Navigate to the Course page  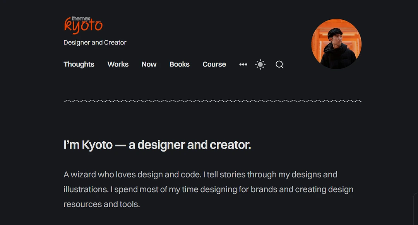214,65
